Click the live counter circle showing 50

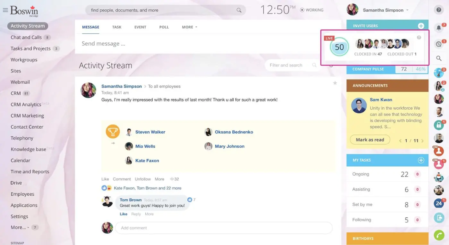pyautogui.click(x=339, y=47)
